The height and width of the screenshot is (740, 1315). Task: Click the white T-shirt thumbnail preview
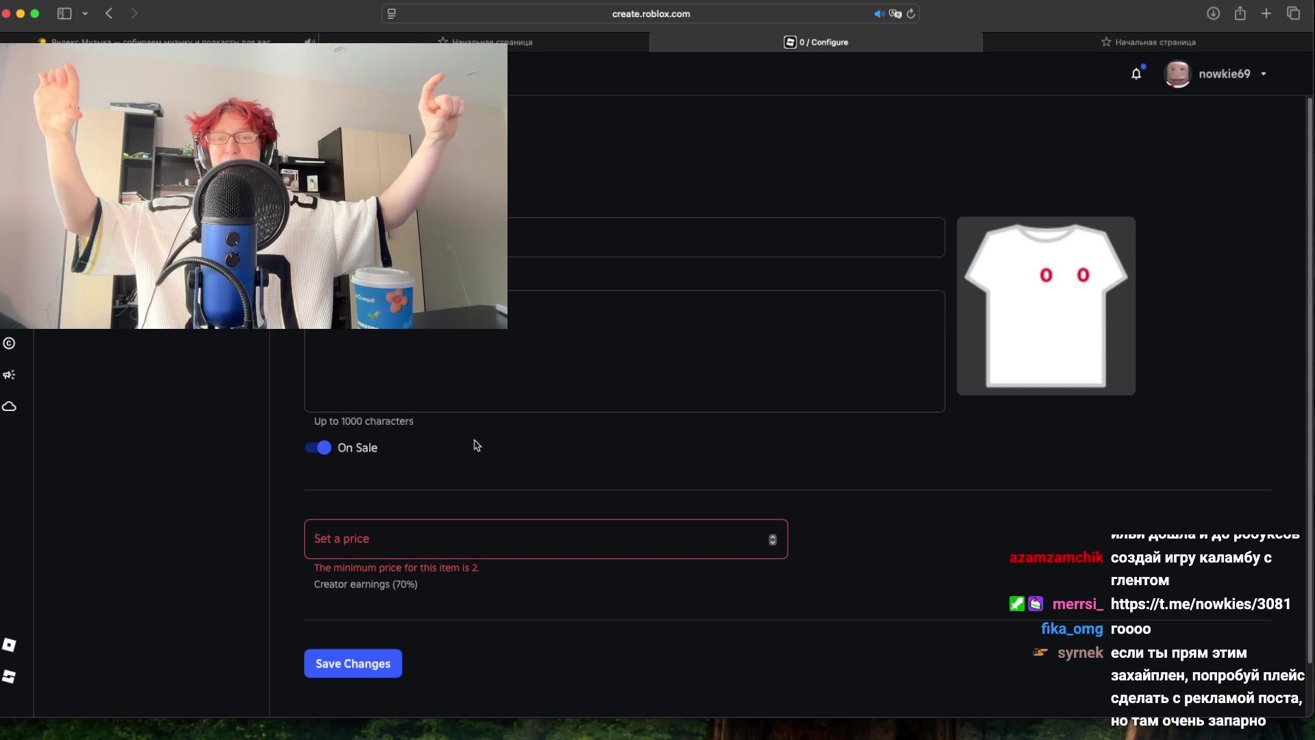(x=1046, y=306)
